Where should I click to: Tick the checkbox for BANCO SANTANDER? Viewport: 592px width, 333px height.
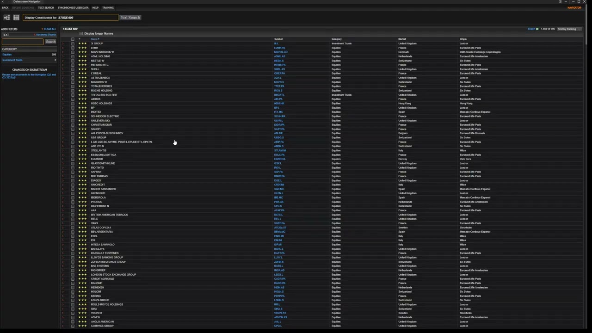(x=73, y=189)
